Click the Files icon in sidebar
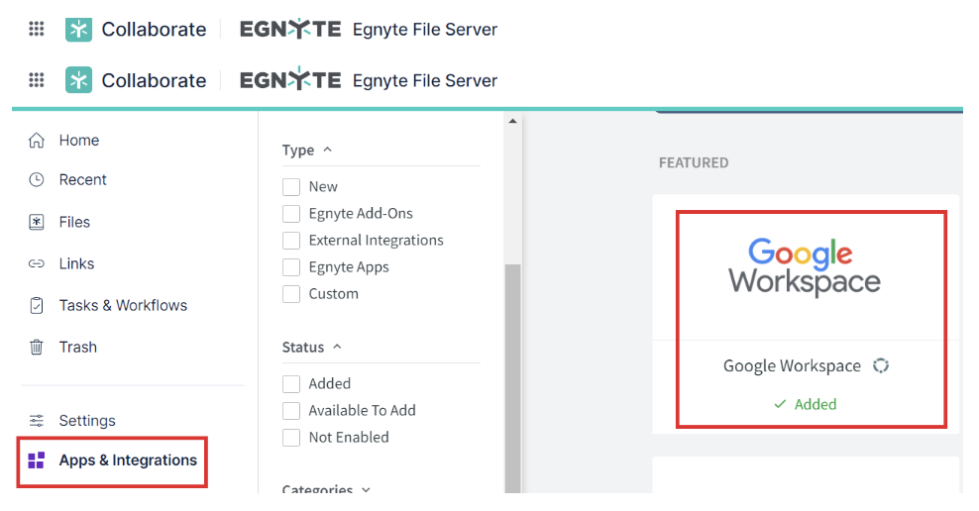This screenshot has width=979, height=511. [x=37, y=222]
